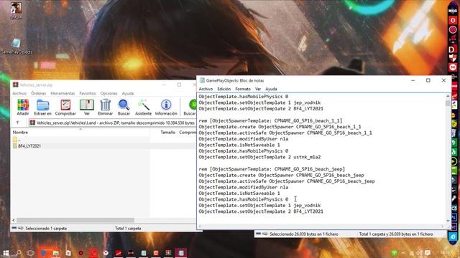
Task: Click Notepad vertical scrollbar up arrow
Action: [x=448, y=96]
